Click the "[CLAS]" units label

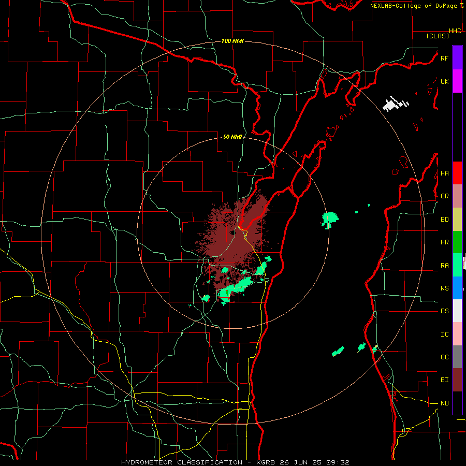point(438,36)
